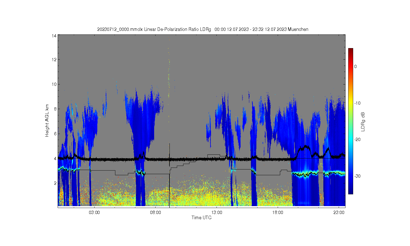Click the -30 dB colorbar tick label

(357, 176)
